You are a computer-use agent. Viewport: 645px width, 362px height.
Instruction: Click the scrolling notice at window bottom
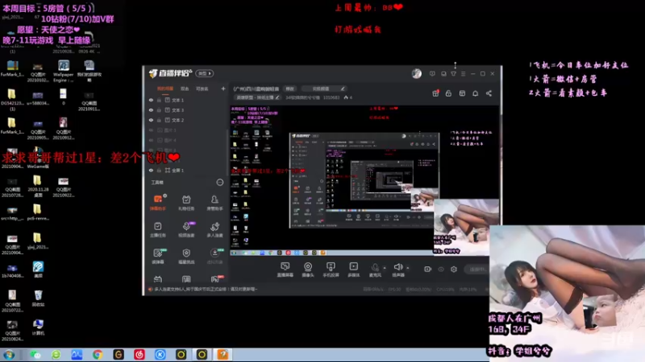tap(206, 290)
